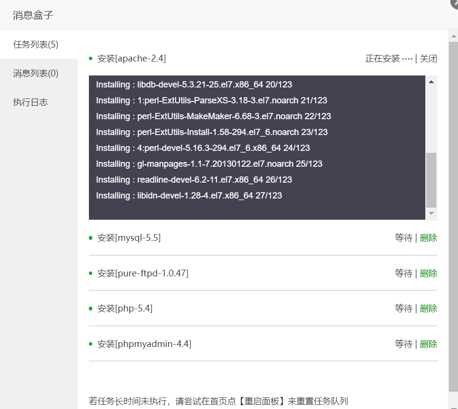Viewport: 458px width, 409px height.
Task: Click the log console scroll-down arrow
Action: click(x=431, y=213)
